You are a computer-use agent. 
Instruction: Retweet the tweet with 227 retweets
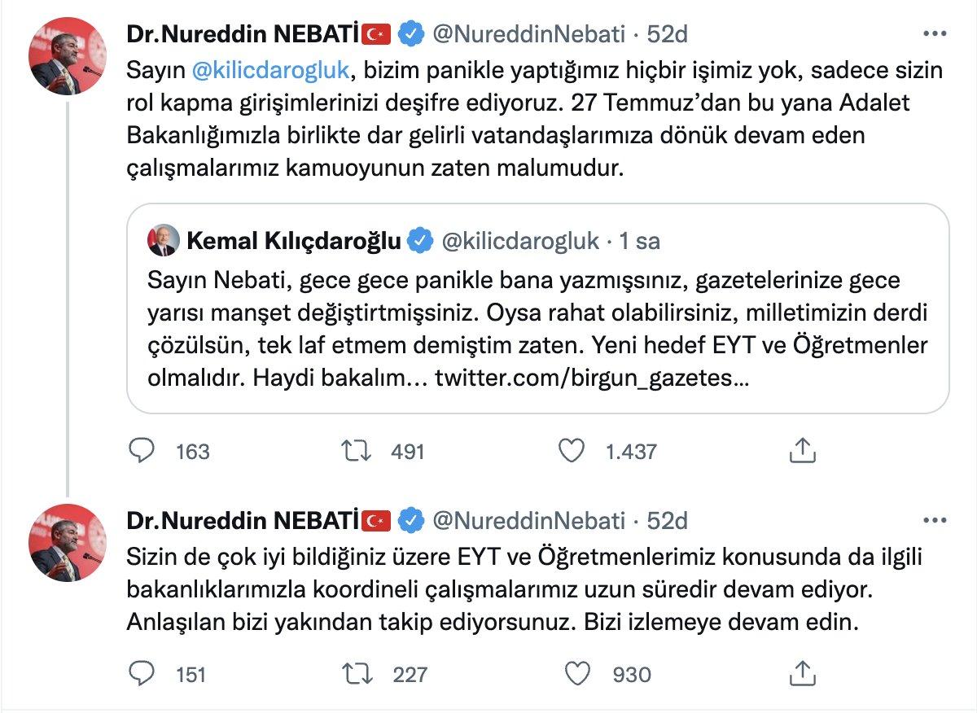tap(357, 673)
